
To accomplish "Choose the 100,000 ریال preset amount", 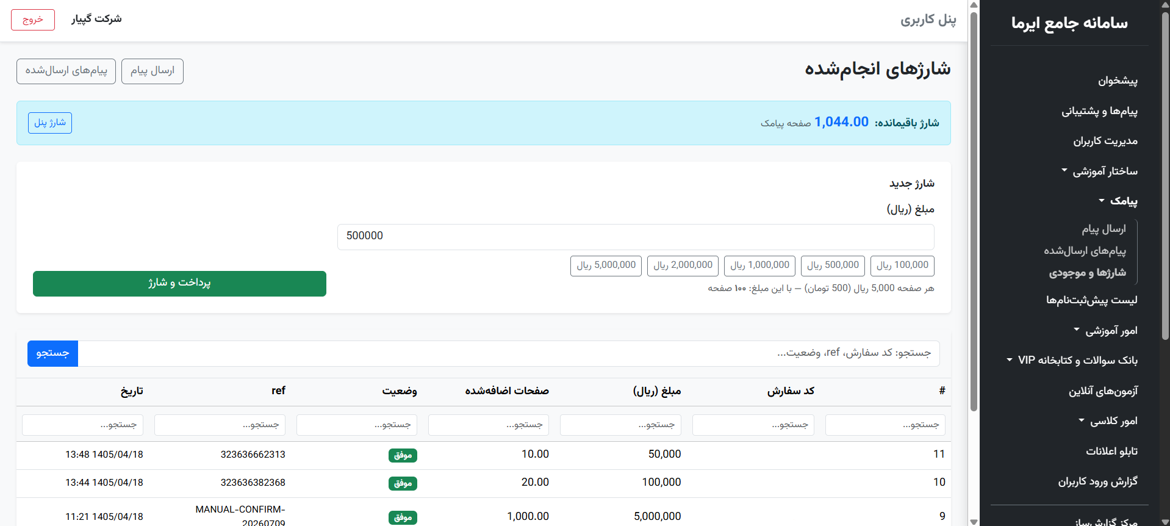I will pyautogui.click(x=902, y=265).
